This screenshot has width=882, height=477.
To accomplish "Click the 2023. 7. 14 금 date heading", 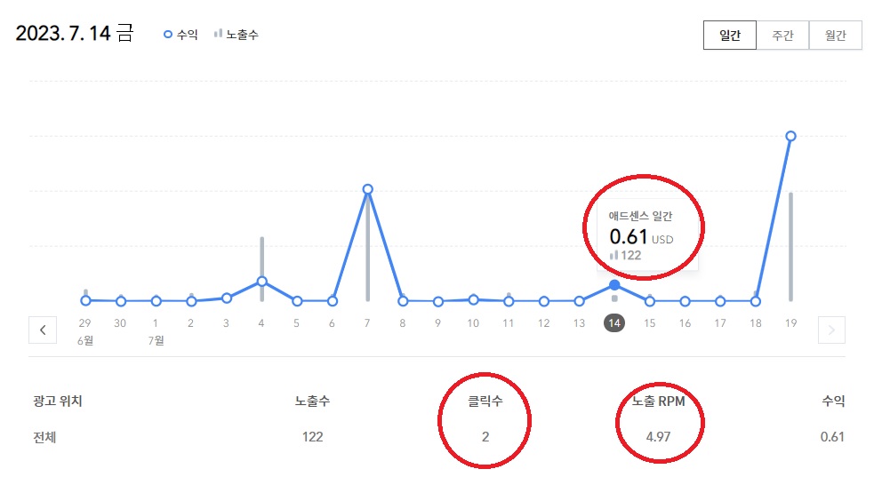I will pos(75,33).
